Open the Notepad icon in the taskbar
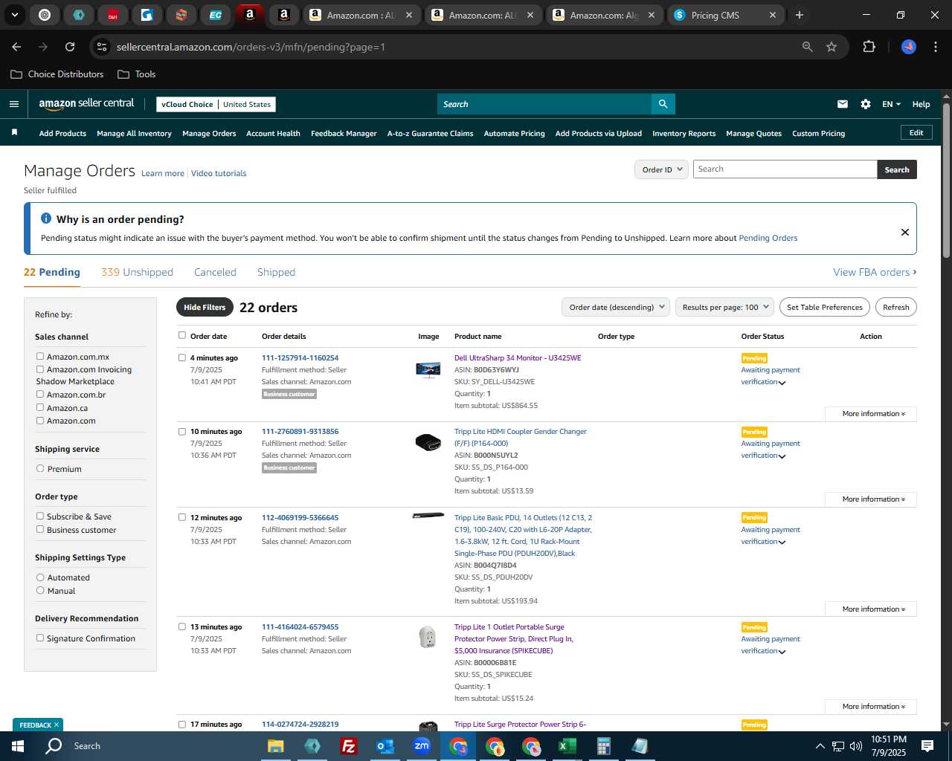Screen dimensions: 952x761 click(640, 746)
